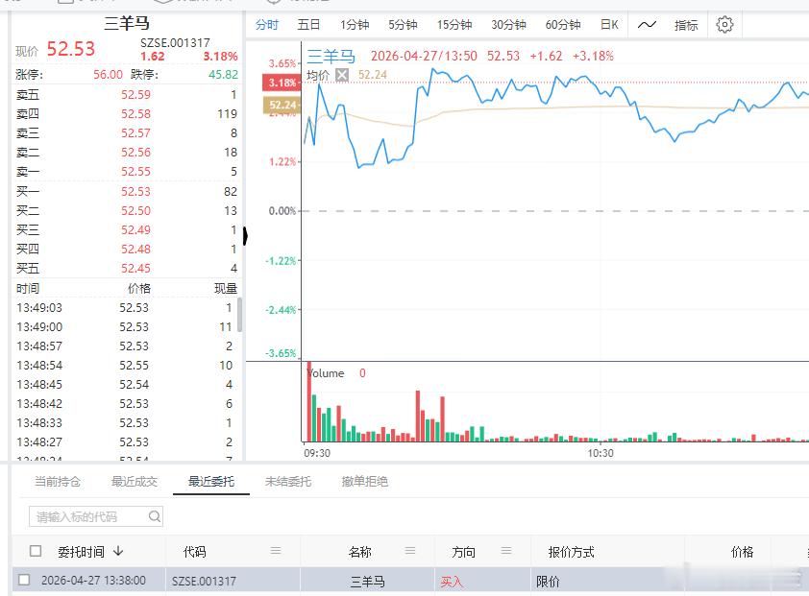Image resolution: width=809 pixels, height=596 pixels.
Task: Select the 13:49:03 trade row
Action: (124, 308)
